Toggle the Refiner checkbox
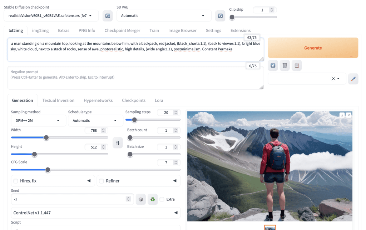 pyautogui.click(x=102, y=181)
